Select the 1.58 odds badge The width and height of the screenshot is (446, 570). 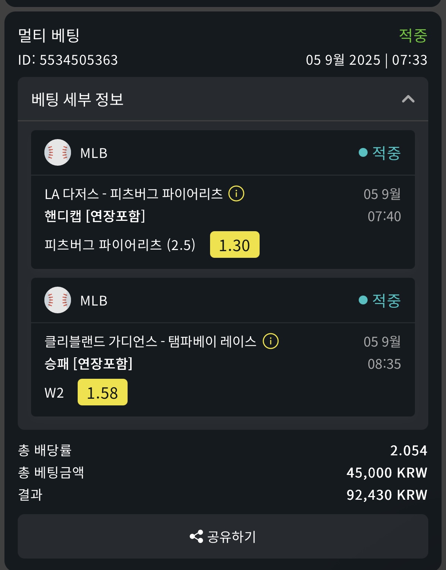tap(102, 392)
